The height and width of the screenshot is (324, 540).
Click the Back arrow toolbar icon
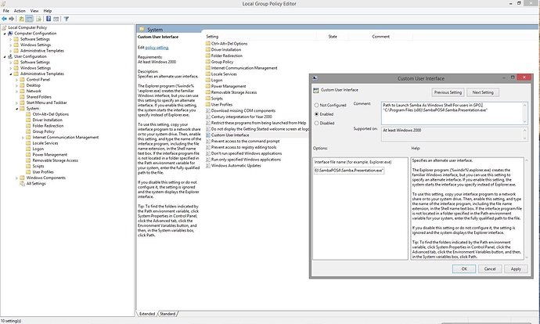[4, 19]
